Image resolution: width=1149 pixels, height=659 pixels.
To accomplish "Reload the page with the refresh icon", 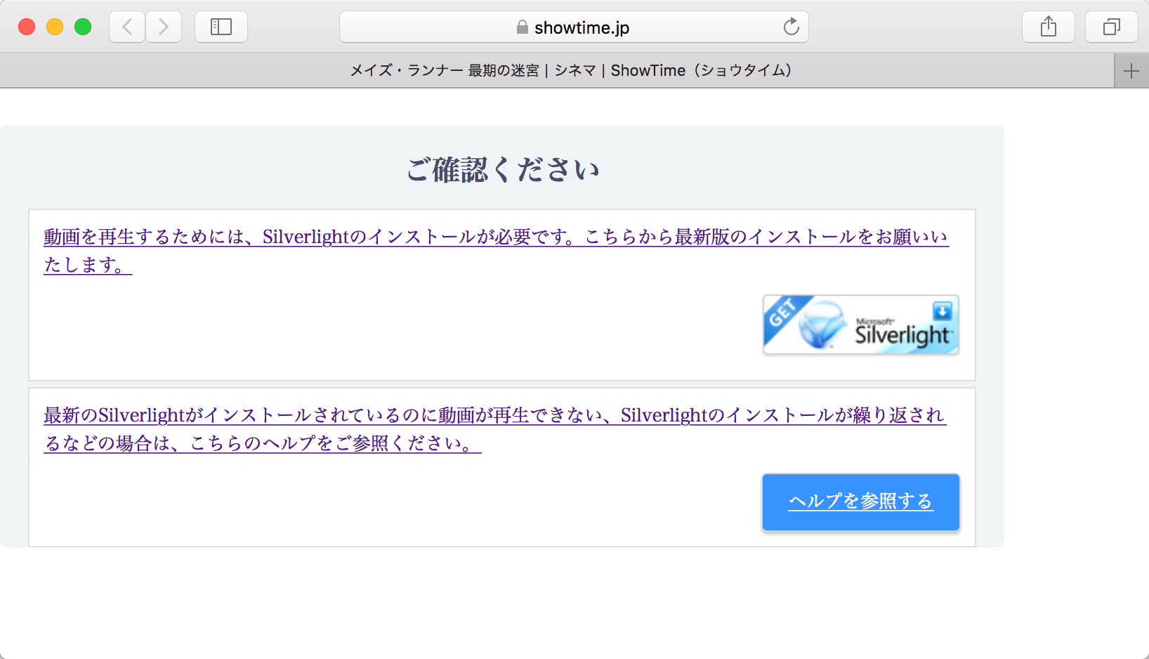I will click(792, 27).
